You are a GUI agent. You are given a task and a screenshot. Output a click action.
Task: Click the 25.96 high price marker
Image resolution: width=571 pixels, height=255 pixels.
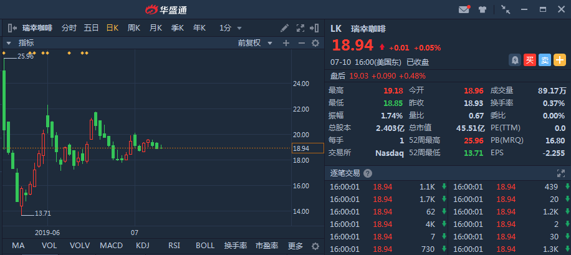[x=26, y=57]
